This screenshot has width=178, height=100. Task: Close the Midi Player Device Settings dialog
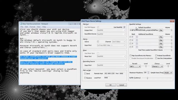click(x=172, y=21)
